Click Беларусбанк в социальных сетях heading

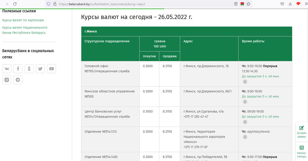click(x=28, y=54)
